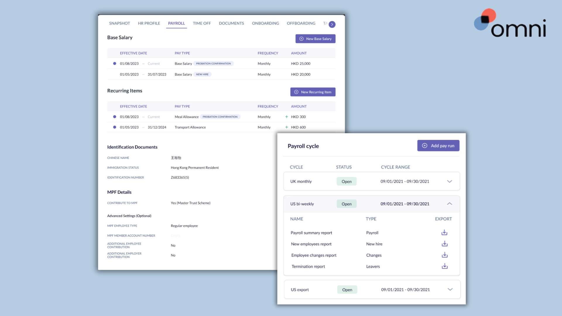Click the Termination report name

click(x=308, y=267)
